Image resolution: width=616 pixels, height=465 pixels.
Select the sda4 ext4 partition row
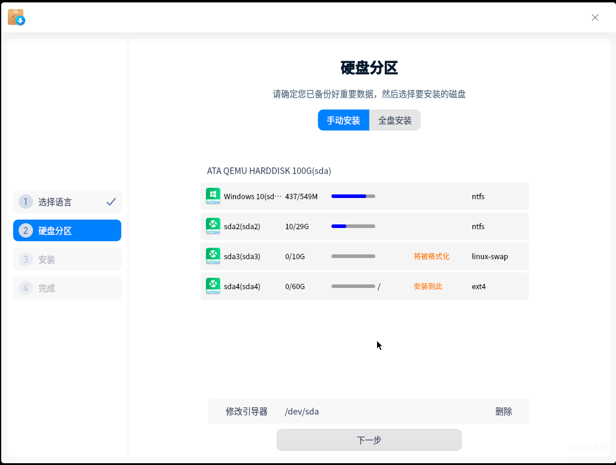(364, 286)
